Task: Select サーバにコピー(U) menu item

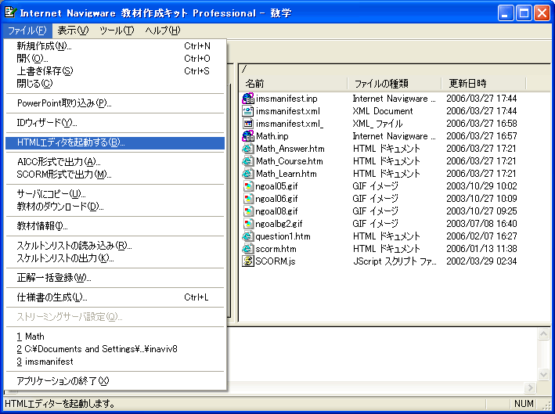Action: pos(115,194)
